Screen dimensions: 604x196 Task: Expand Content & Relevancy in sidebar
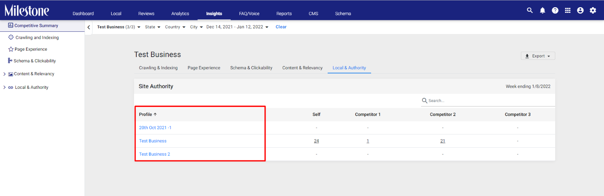5,74
